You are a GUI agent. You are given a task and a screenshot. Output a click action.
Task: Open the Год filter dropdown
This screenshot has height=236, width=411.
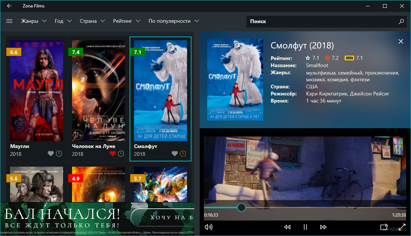[x=63, y=21]
